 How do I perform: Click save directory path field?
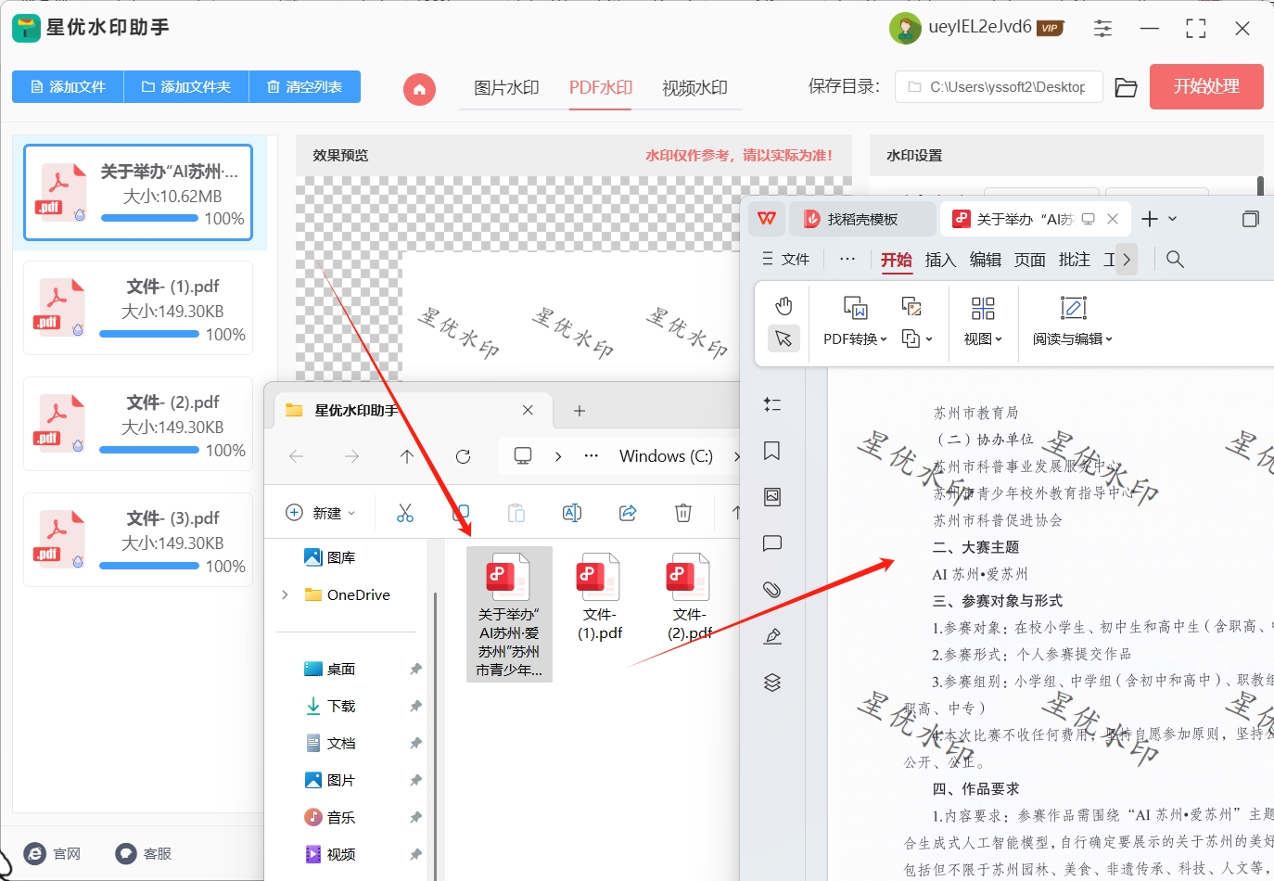tap(999, 87)
